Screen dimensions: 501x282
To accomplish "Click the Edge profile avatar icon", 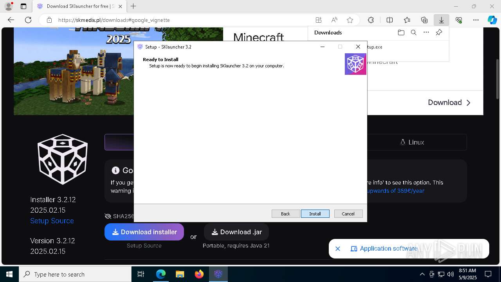I will (x=9, y=6).
